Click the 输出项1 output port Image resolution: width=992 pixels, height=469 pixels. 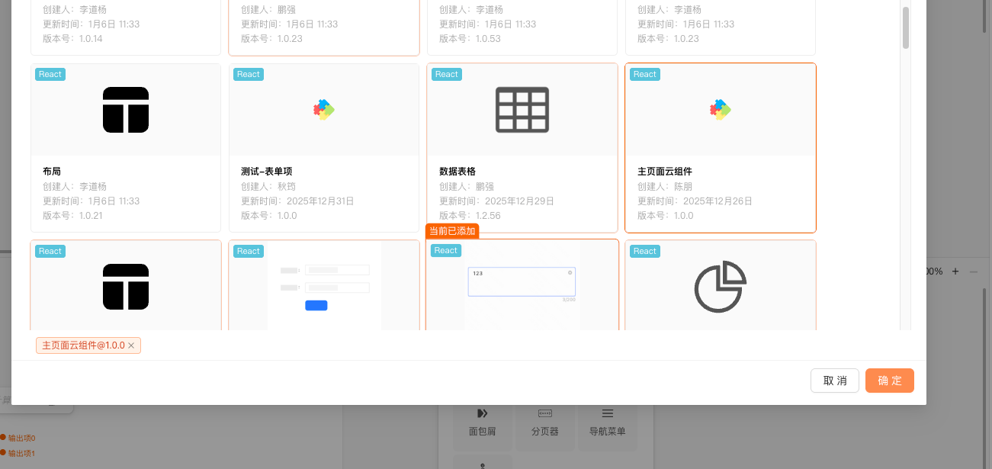click(3, 453)
